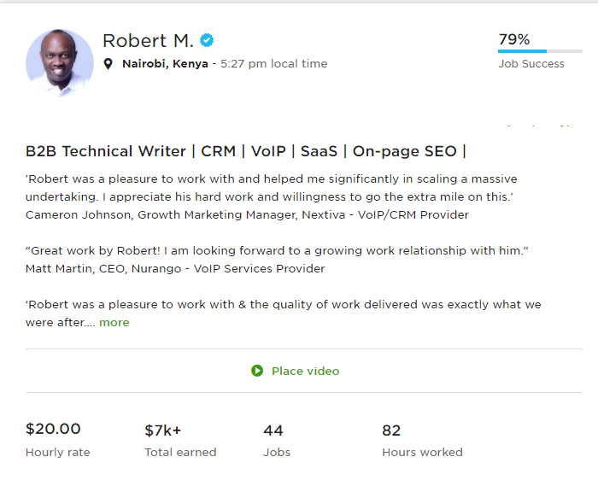Click the 44 jobs count

273,430
